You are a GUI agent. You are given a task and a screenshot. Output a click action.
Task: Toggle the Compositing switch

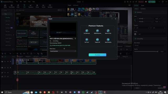135,39
